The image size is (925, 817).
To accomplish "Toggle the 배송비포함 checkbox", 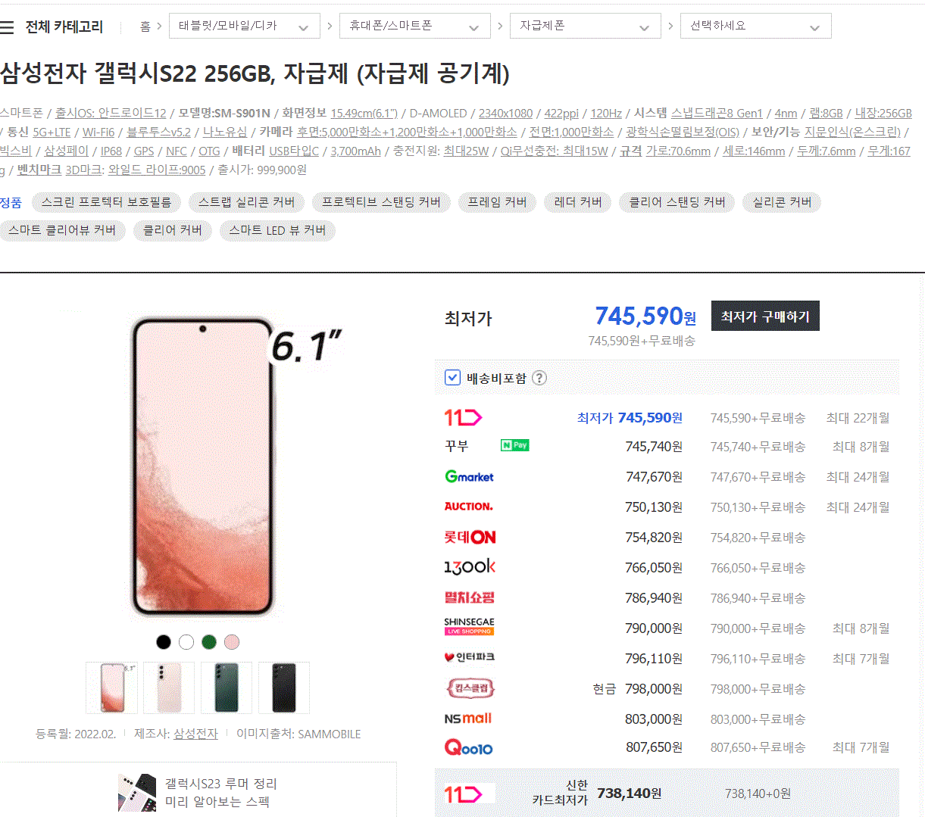I will (452, 377).
